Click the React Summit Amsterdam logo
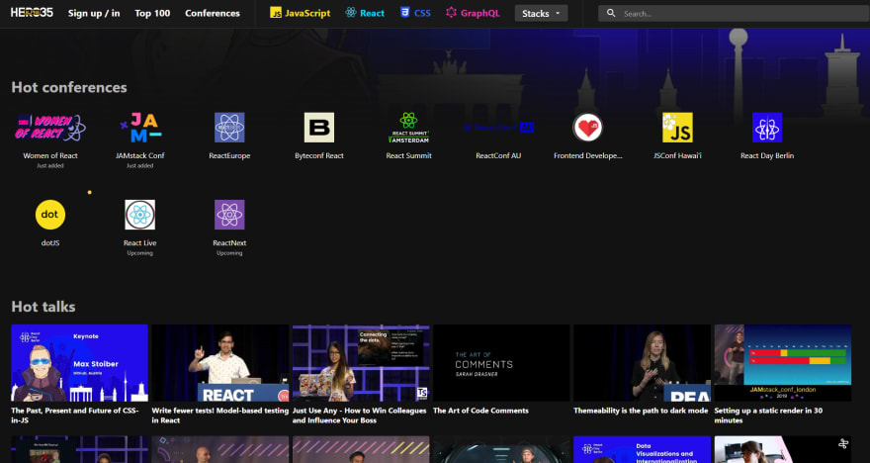 pos(409,128)
